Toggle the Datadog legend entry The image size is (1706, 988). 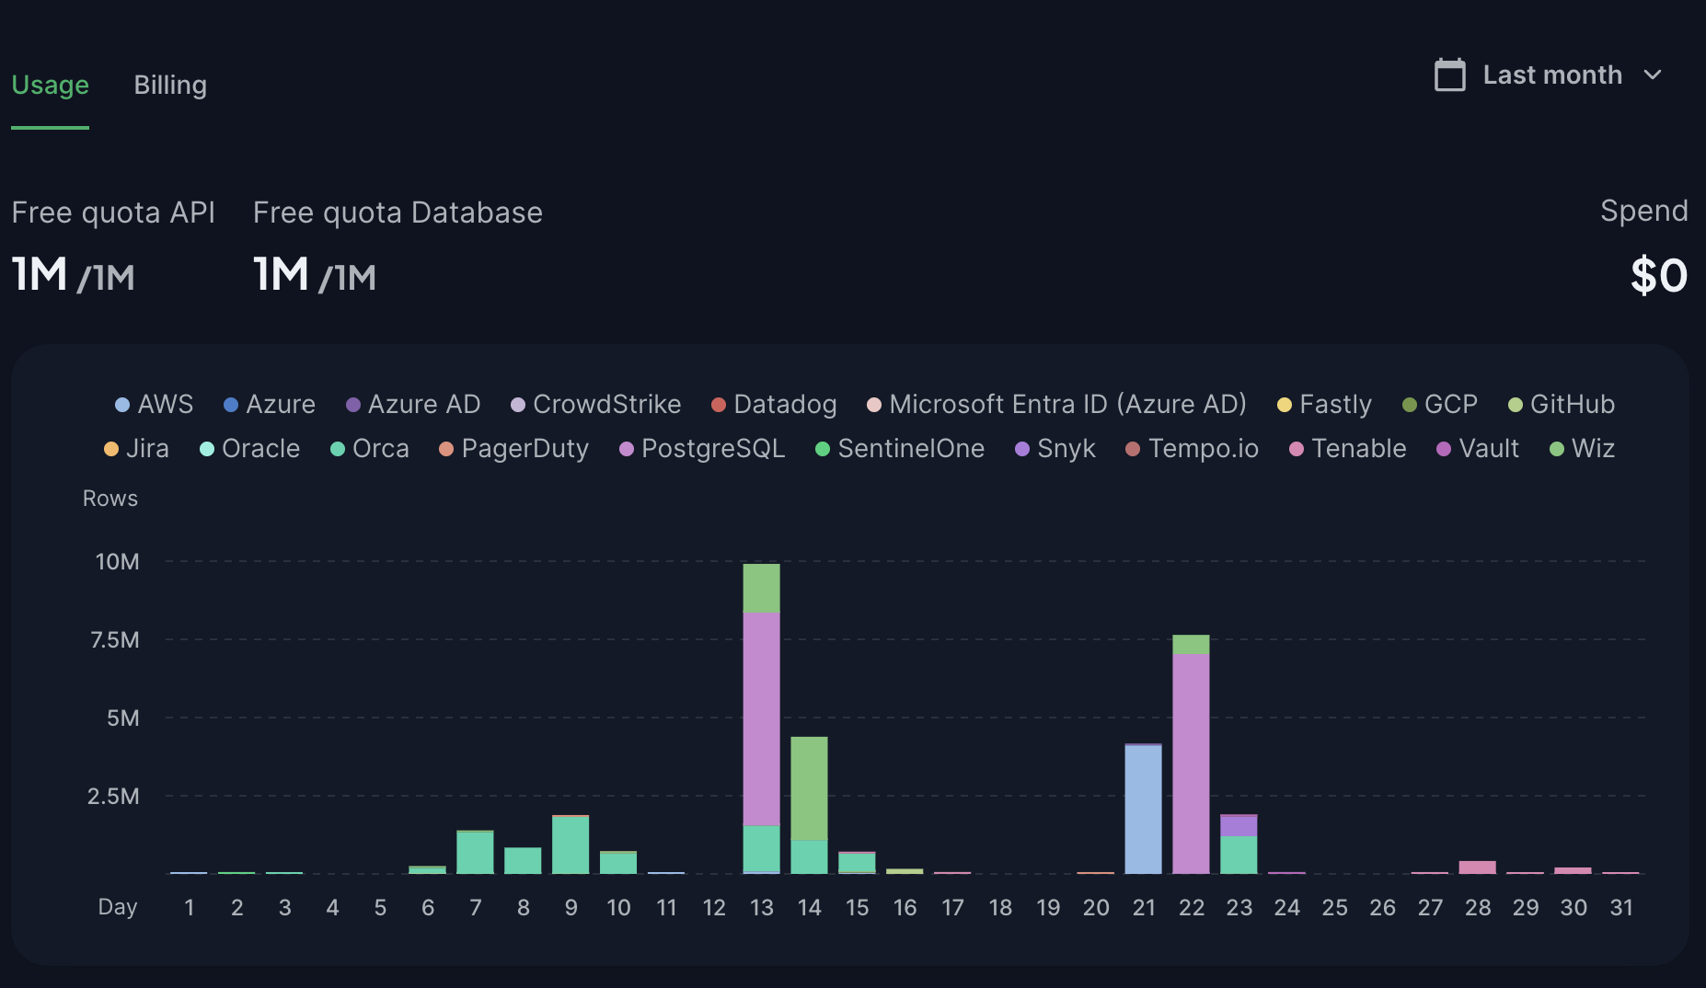tap(774, 404)
